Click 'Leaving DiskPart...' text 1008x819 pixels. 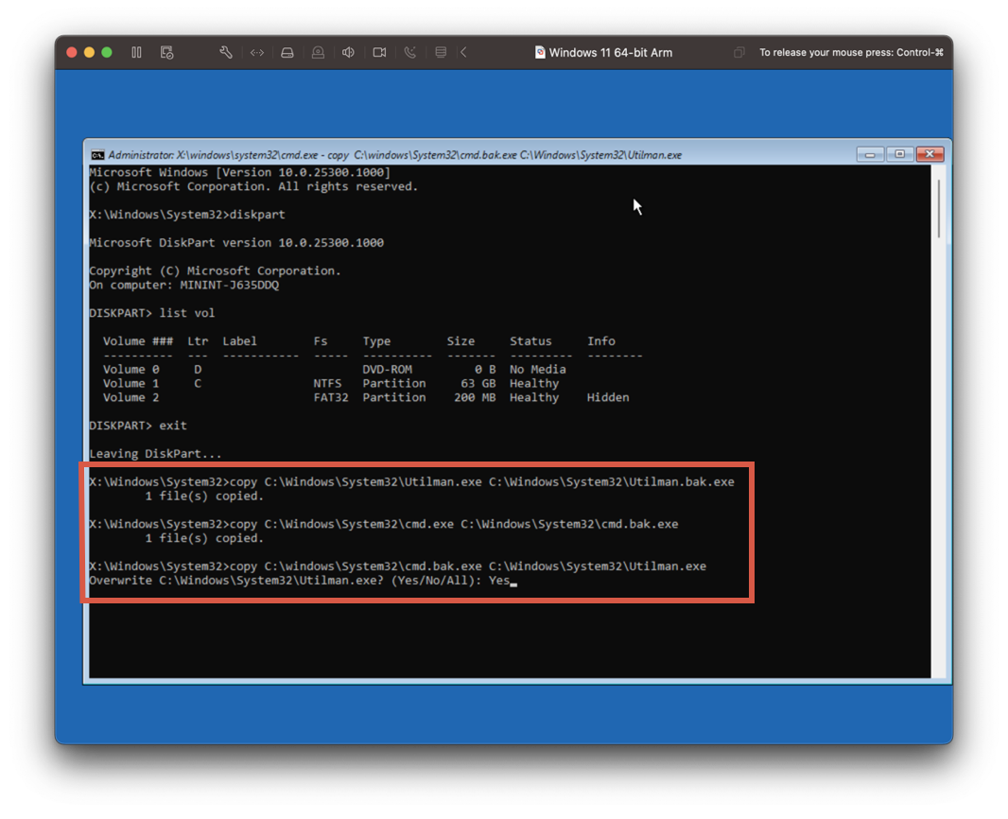click(155, 454)
